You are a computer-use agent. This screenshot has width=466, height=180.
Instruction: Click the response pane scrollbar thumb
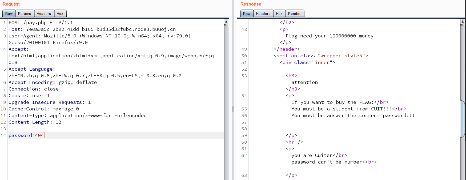463,119
